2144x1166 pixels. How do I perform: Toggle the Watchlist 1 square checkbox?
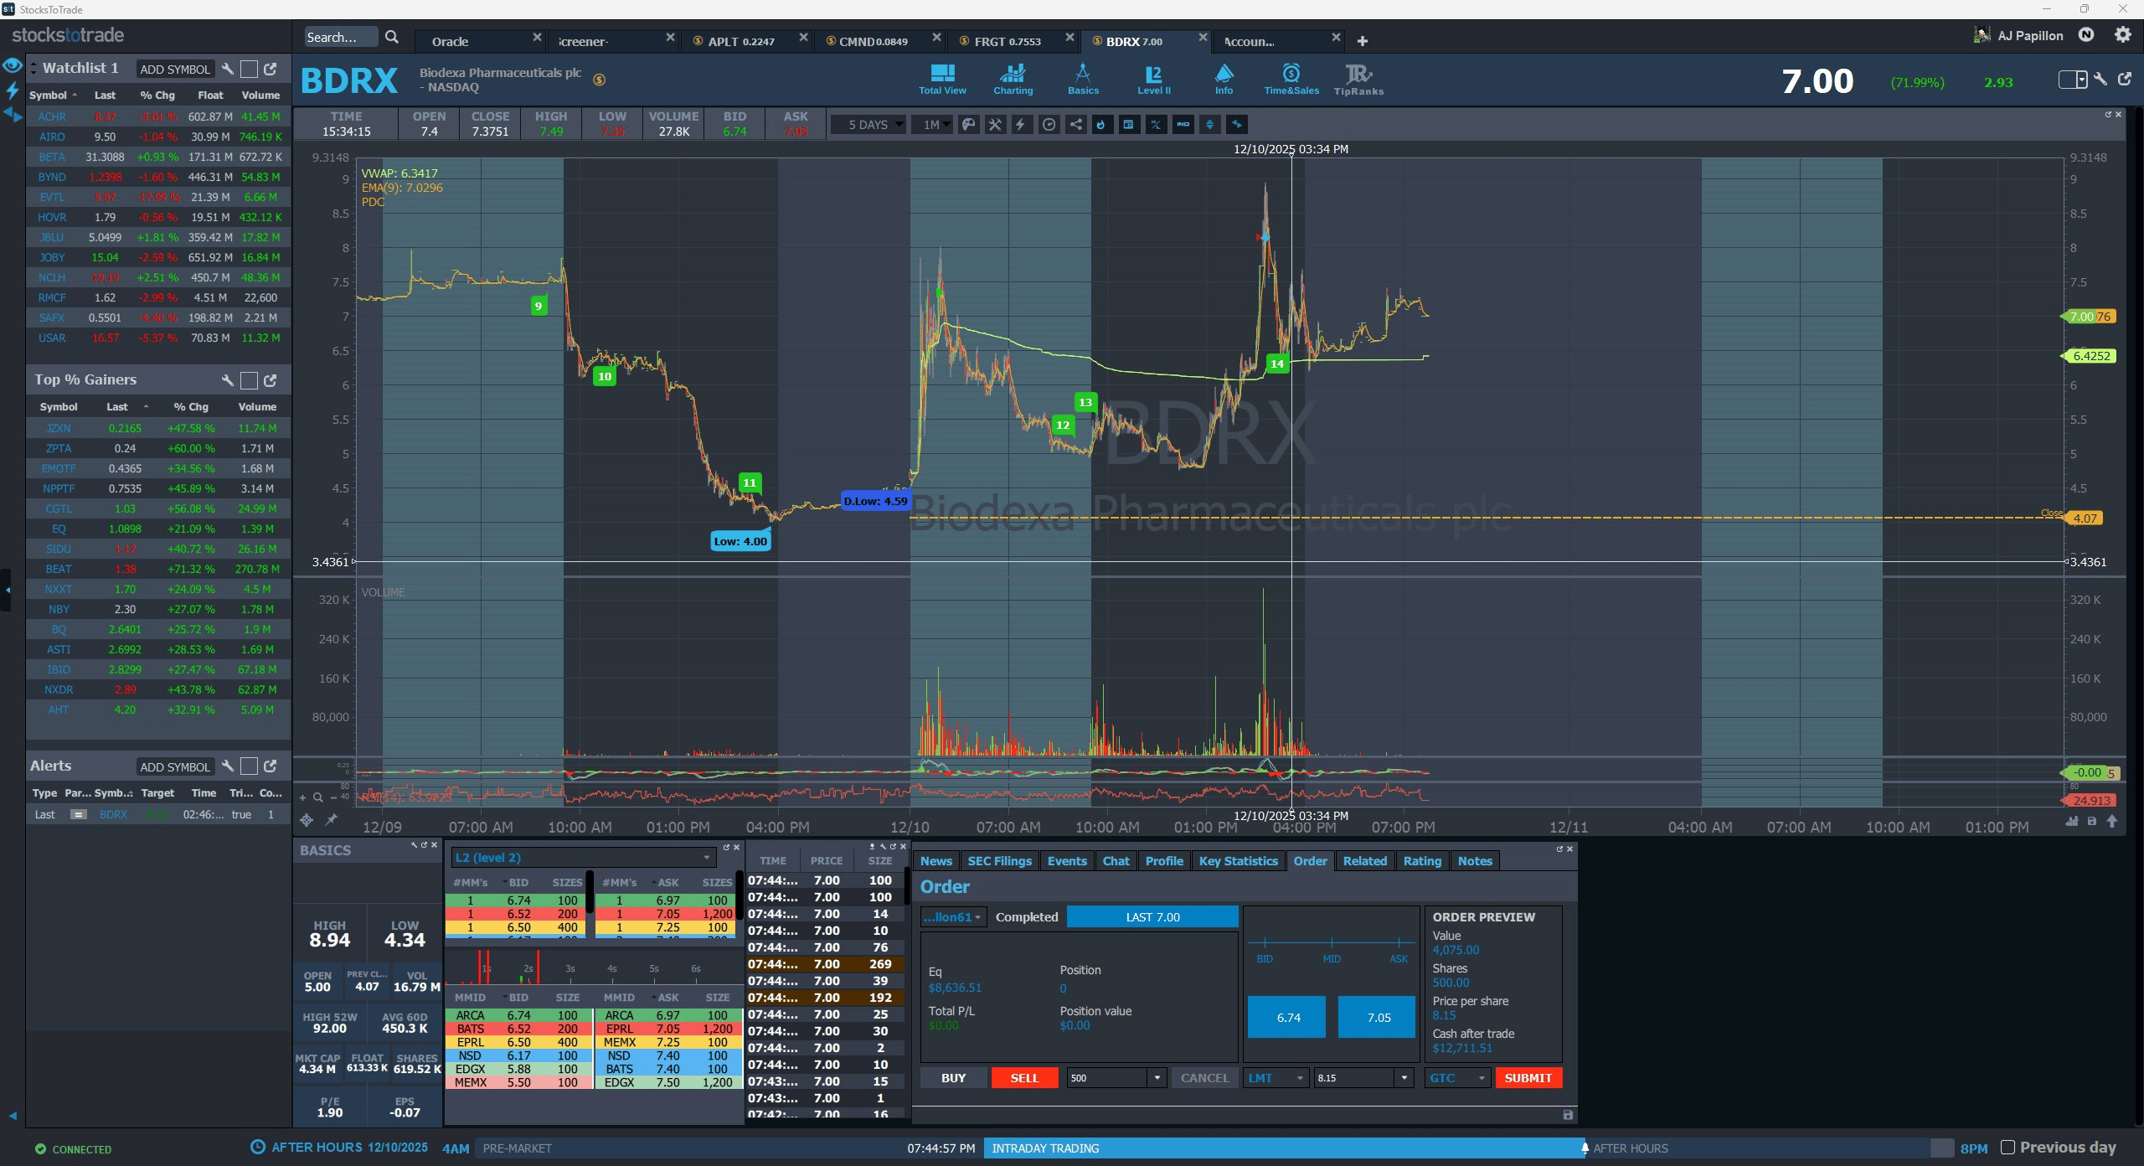249,70
